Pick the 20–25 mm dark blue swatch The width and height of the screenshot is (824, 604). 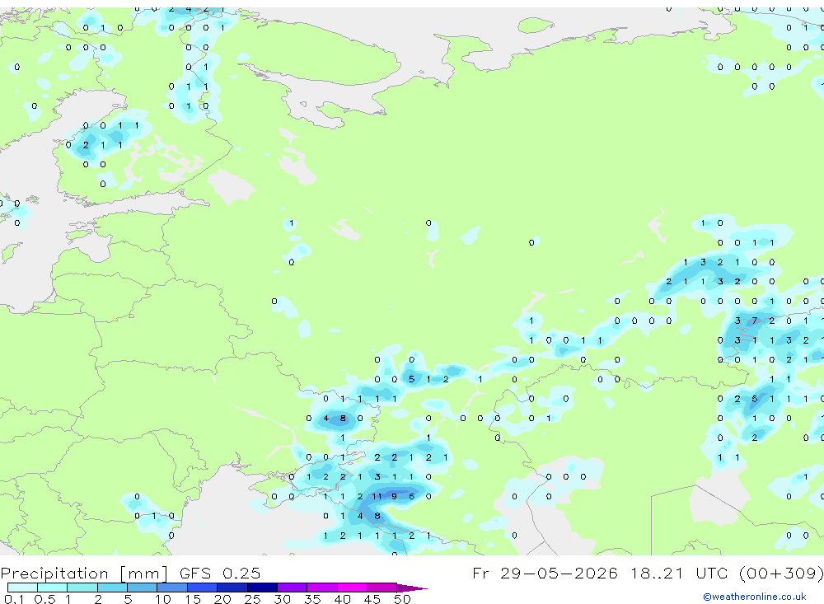point(232,588)
